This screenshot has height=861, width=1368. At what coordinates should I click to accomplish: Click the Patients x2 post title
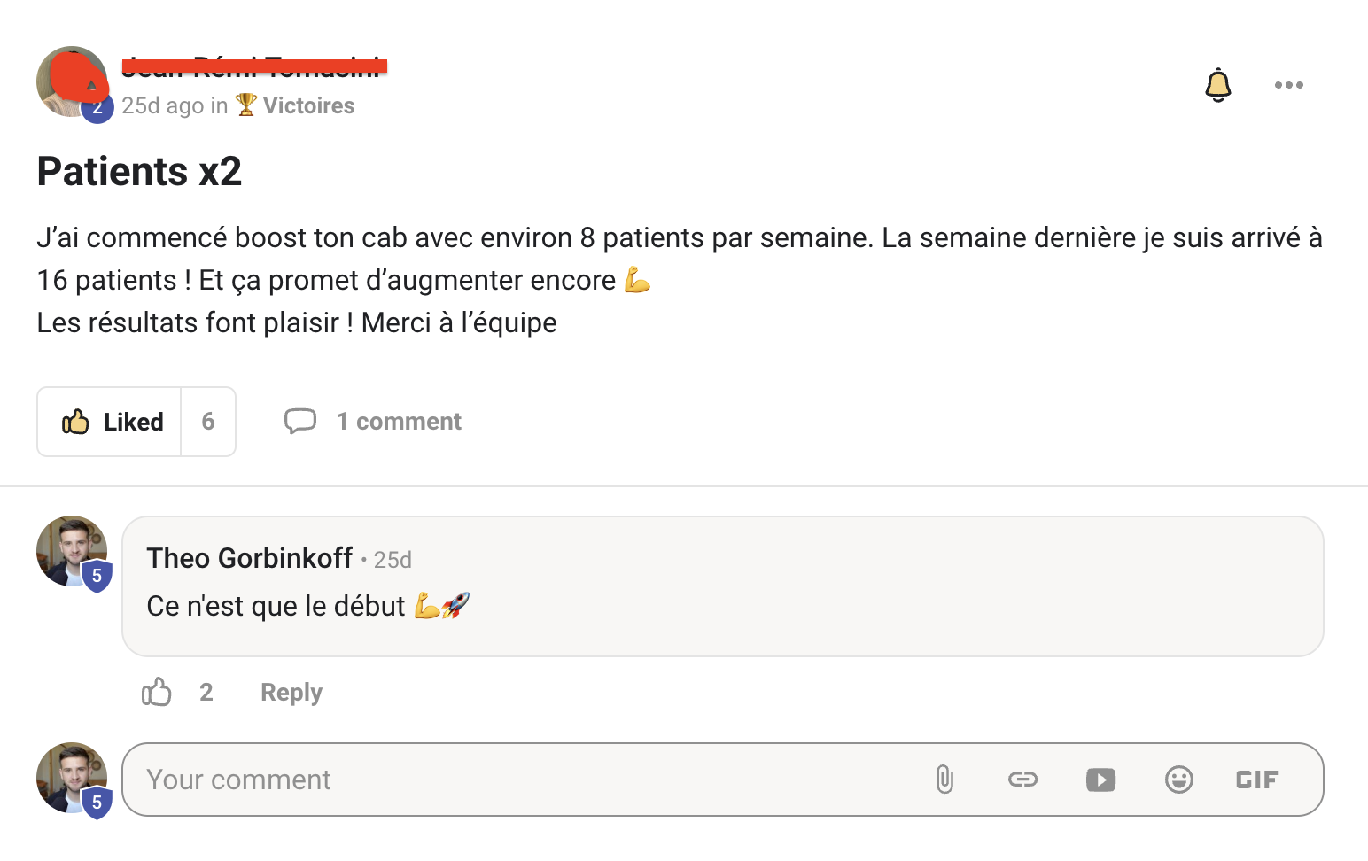pyautogui.click(x=139, y=171)
